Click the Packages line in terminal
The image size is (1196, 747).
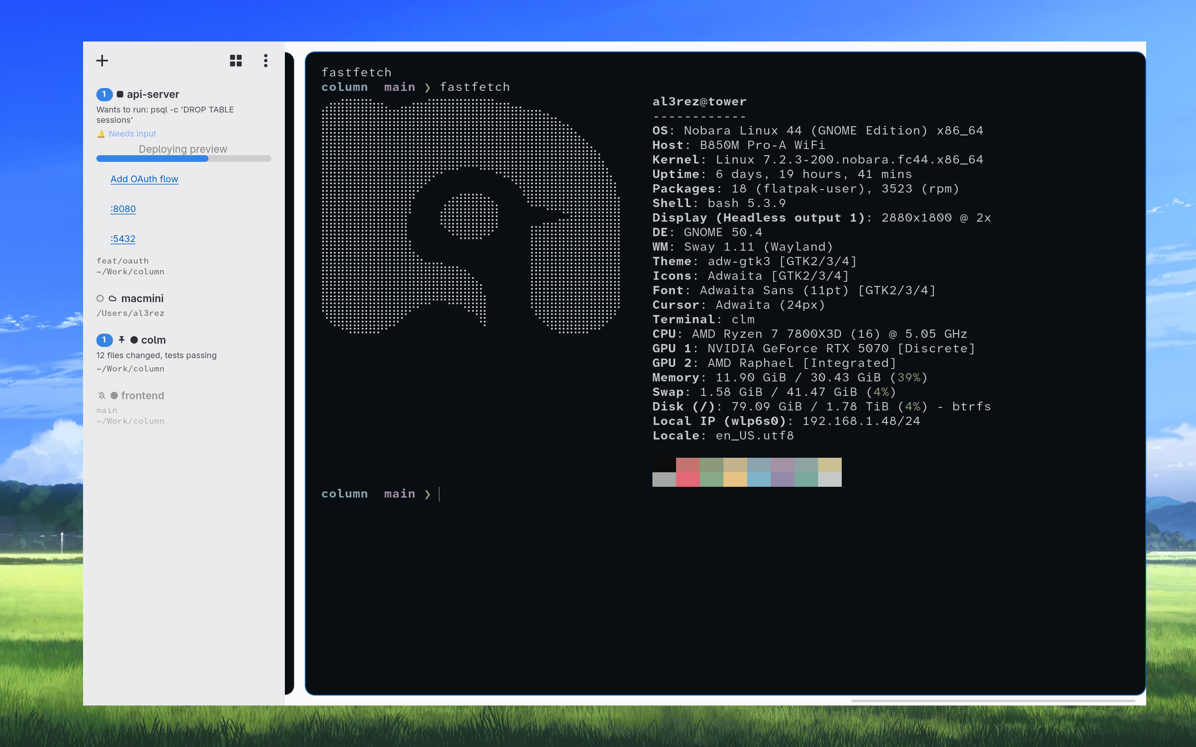806,189
